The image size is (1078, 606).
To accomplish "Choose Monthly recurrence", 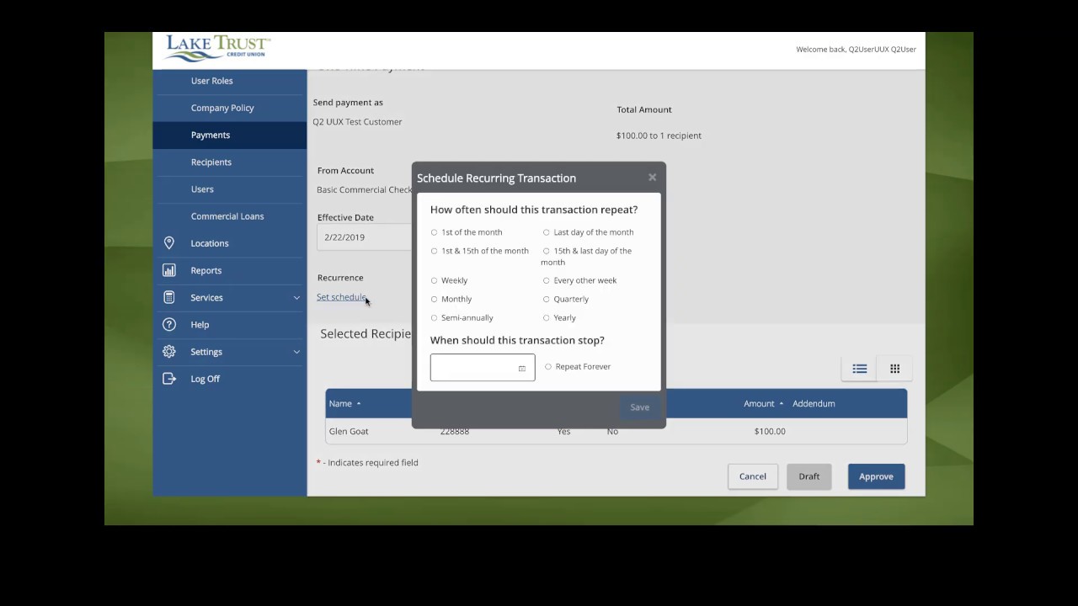I will coord(435,299).
